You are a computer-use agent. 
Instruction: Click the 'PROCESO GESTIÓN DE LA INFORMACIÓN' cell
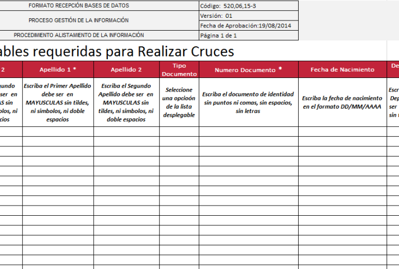coord(99,20)
